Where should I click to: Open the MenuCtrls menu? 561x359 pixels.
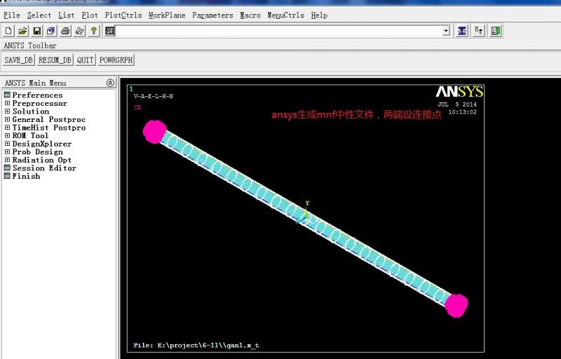286,15
